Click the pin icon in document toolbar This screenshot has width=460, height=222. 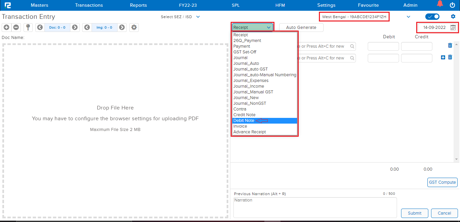click(28, 28)
